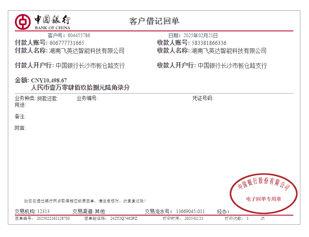This screenshot has width=309, height=237.
Task: Click the 经办 label
Action: click(x=223, y=211)
